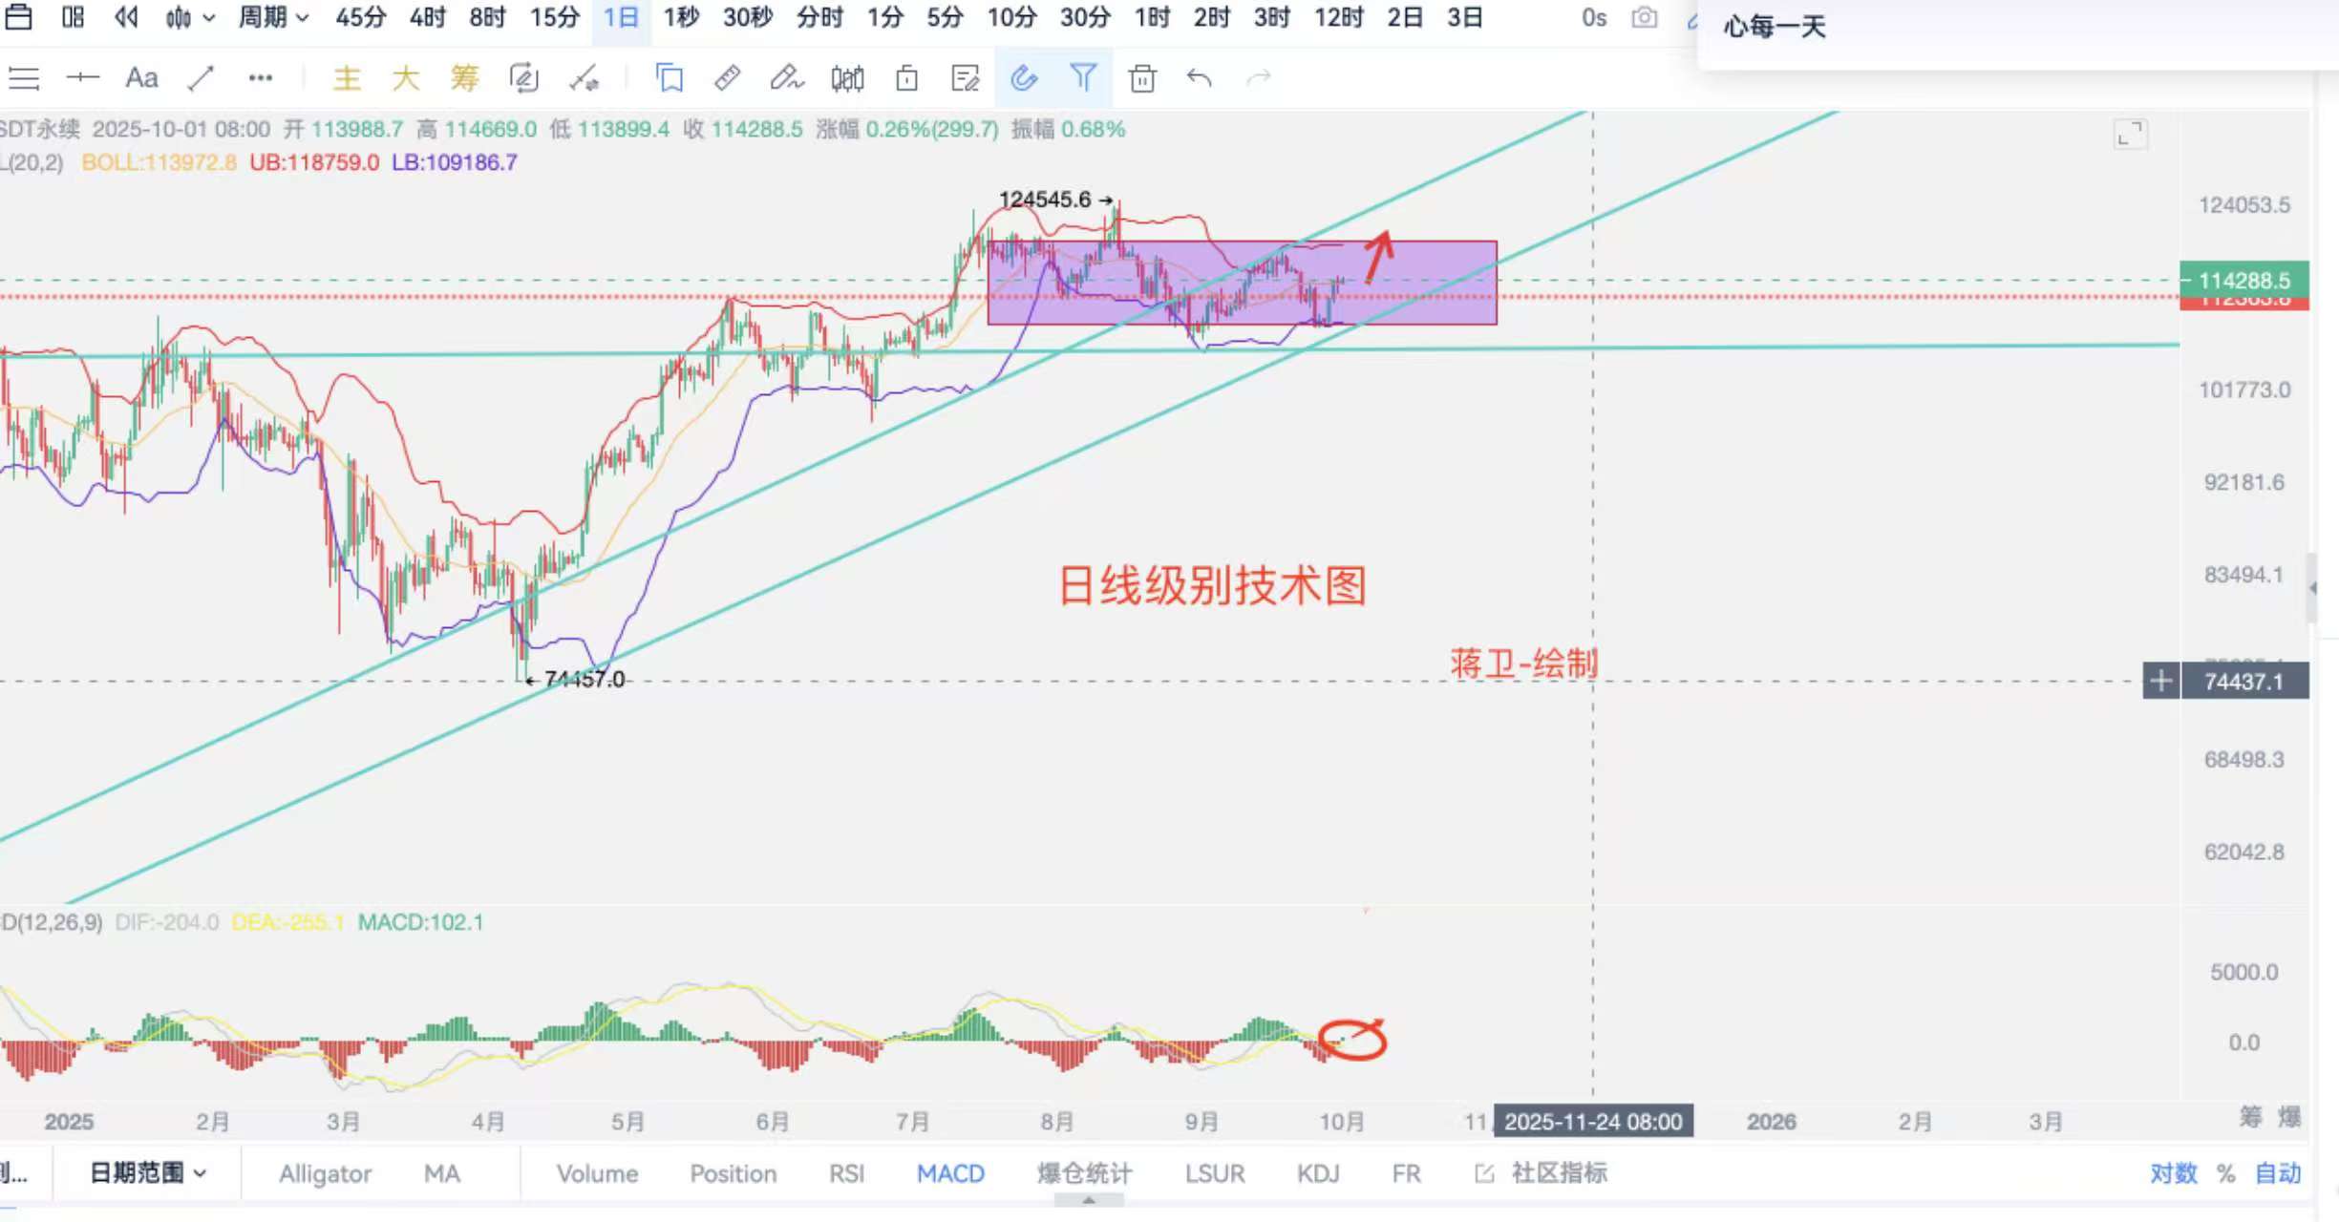This screenshot has height=1222, width=2339.
Task: Toggle 自动 auto scale
Action: point(2278,1173)
